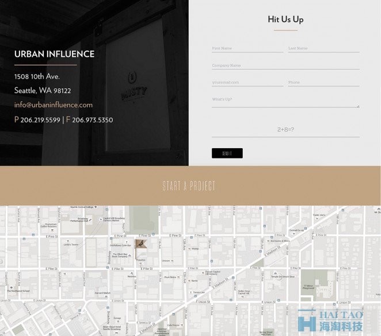Click the Stumptown Coffee Roasters cafe icon
The image size is (381, 336).
[52, 230]
